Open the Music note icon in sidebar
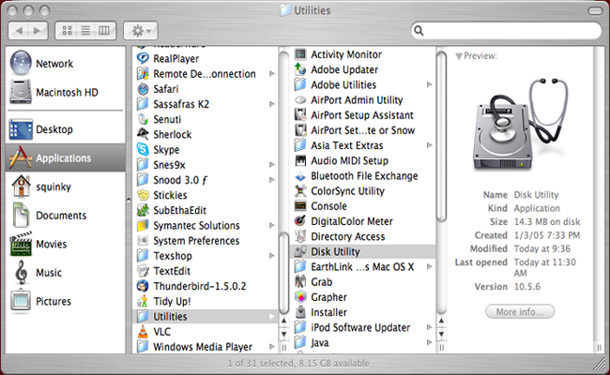Screen dimensions: 610x375 click(21, 273)
